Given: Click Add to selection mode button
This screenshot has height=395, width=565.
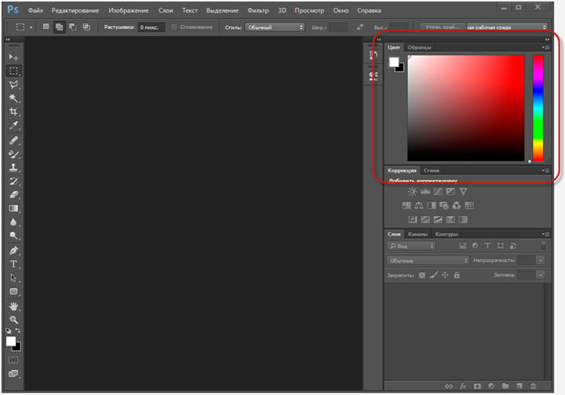Looking at the screenshot, I should 59,27.
